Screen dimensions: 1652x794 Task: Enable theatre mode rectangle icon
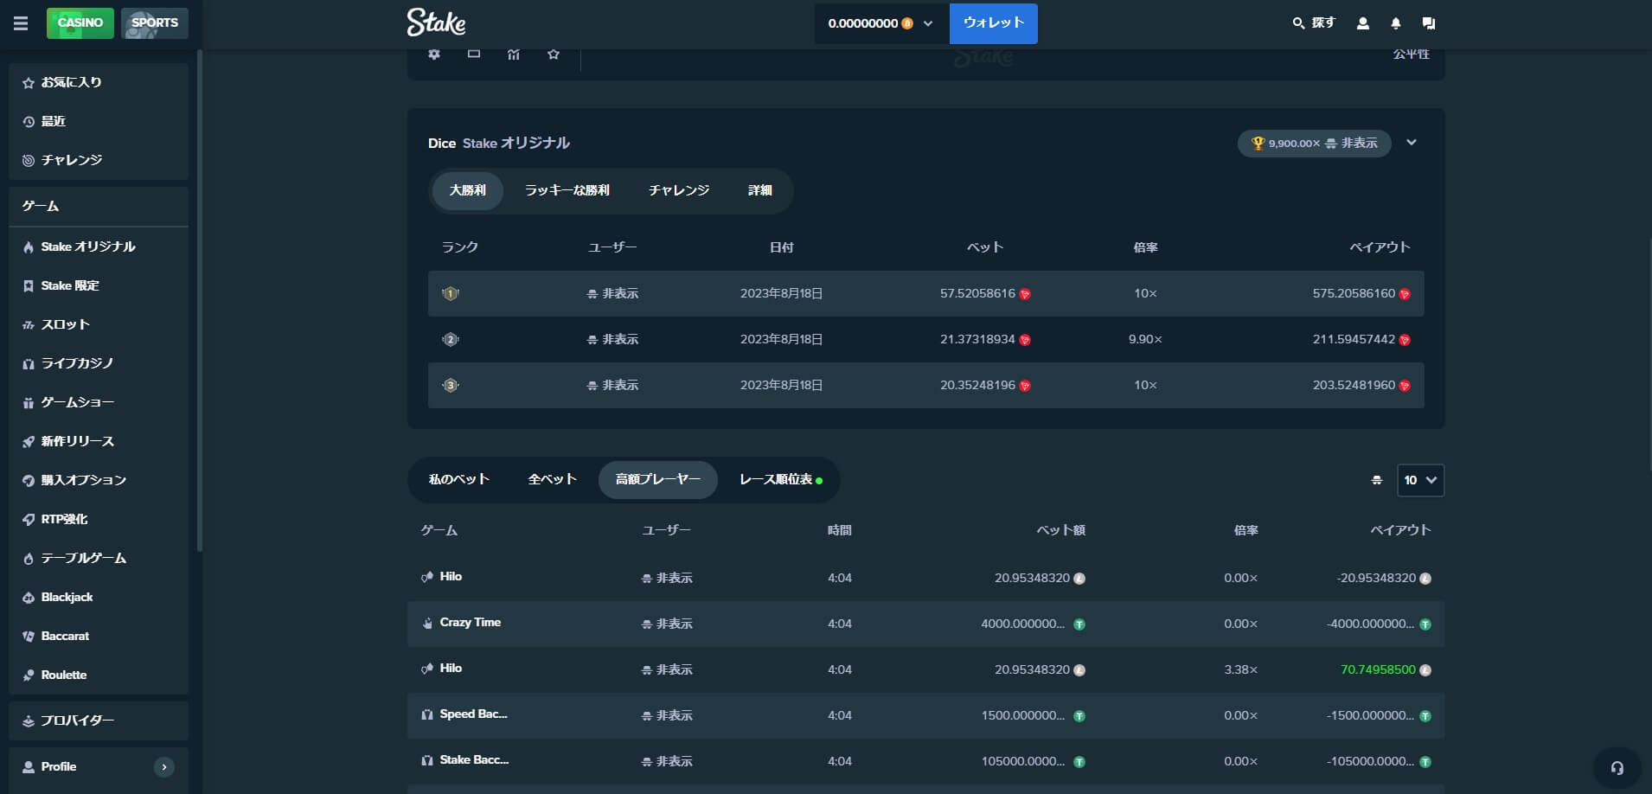coord(474,54)
